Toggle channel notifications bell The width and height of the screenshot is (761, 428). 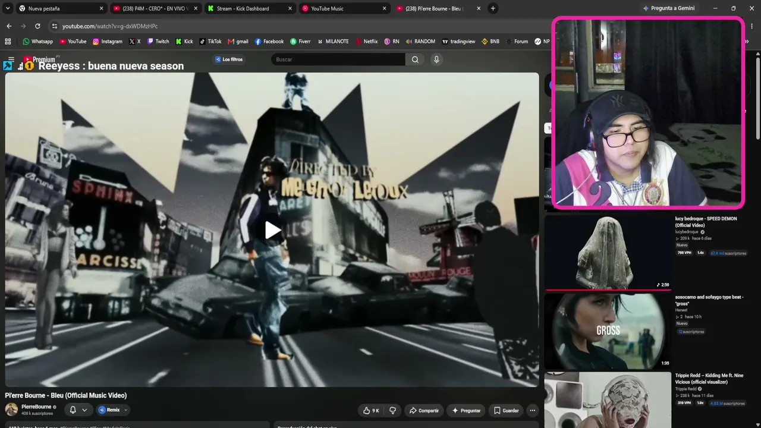click(x=73, y=410)
